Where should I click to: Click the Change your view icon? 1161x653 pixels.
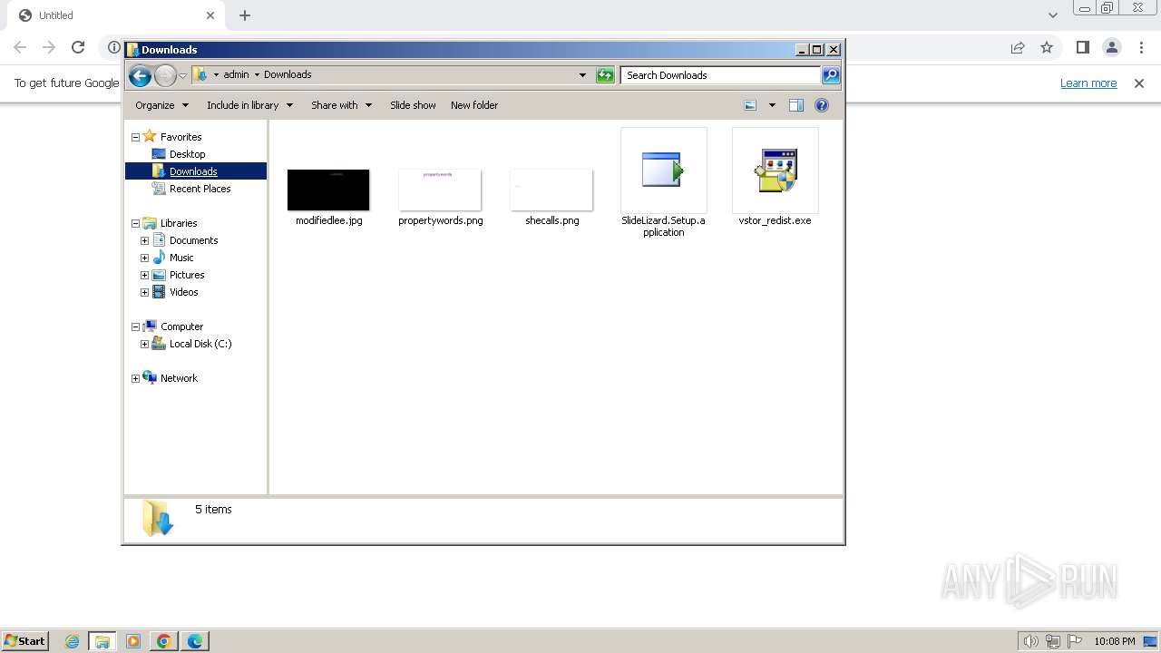[x=750, y=105]
